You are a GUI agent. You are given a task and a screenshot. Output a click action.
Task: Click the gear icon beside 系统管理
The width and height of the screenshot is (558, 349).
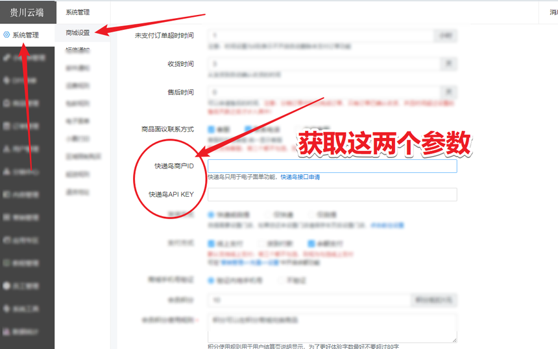coord(6,35)
